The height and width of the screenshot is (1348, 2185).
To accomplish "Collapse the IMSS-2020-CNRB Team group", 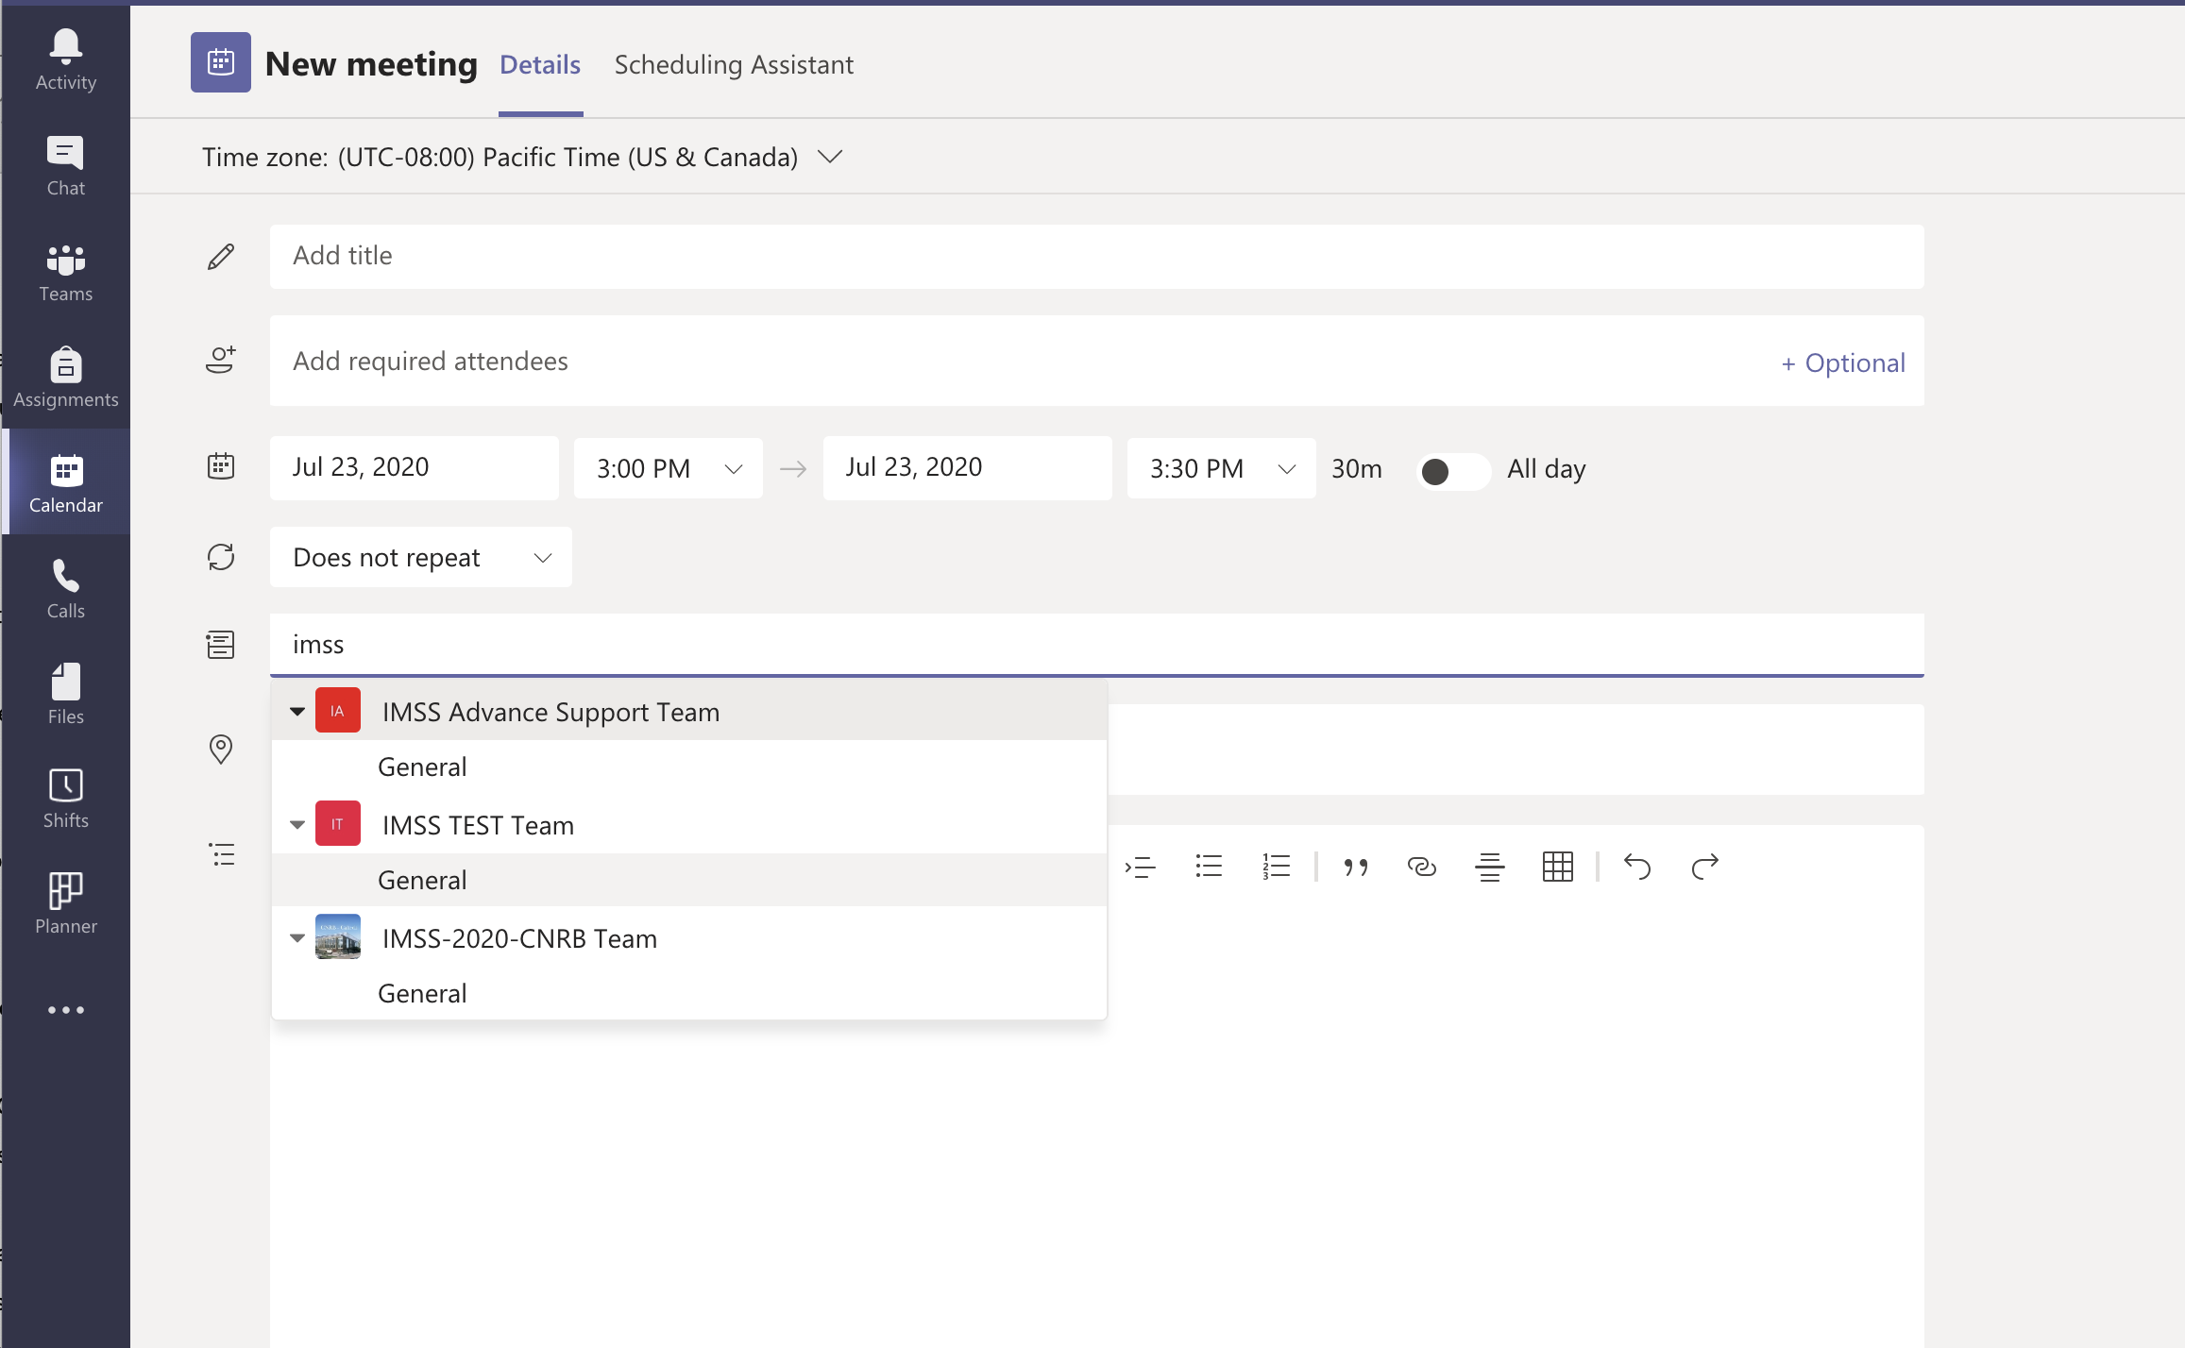I will tap(297, 938).
